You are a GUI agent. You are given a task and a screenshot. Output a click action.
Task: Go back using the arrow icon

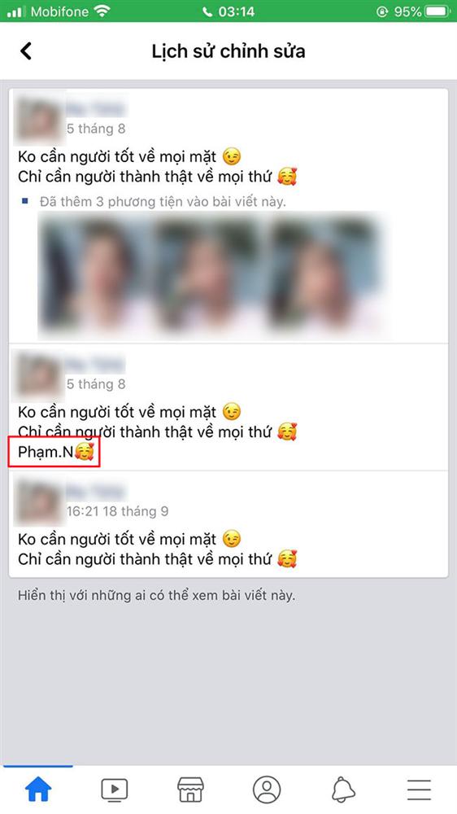tap(26, 50)
